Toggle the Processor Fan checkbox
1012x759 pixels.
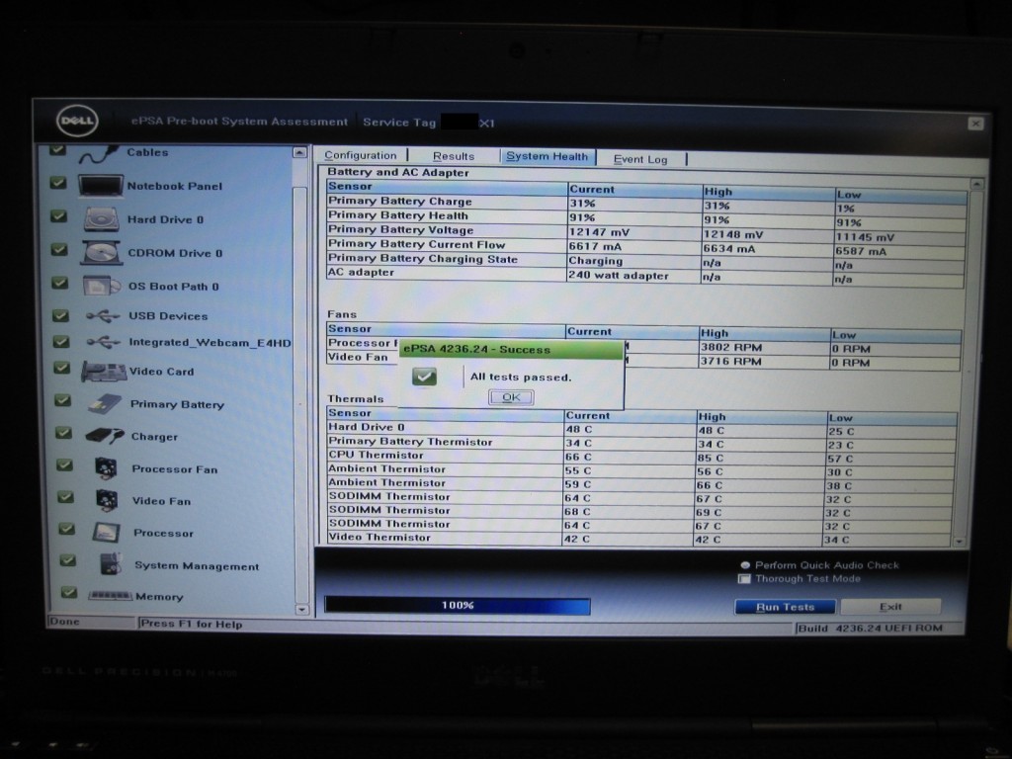(x=64, y=464)
